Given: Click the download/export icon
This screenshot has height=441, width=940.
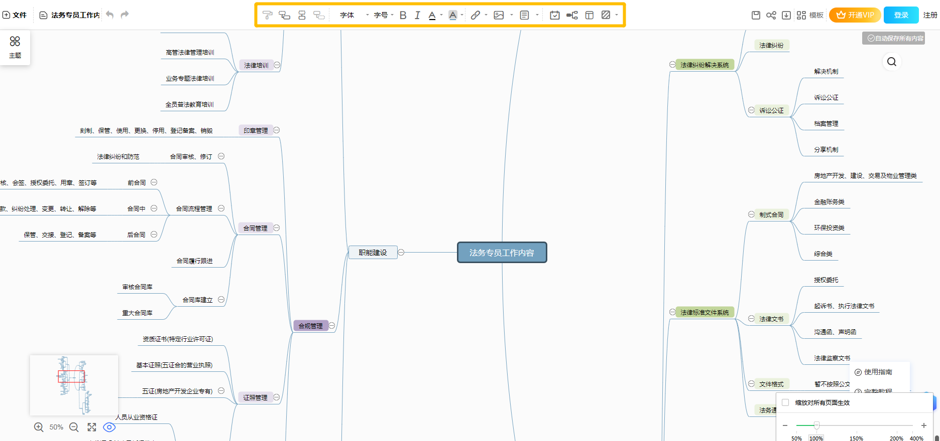Looking at the screenshot, I should coord(786,15).
